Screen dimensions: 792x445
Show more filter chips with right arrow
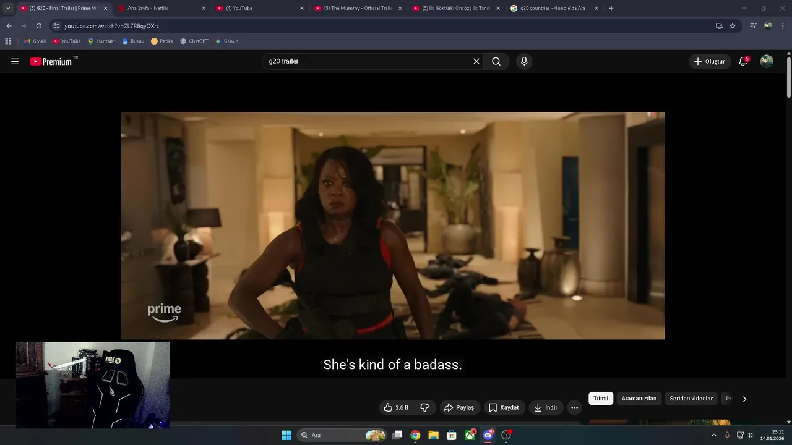click(x=744, y=399)
